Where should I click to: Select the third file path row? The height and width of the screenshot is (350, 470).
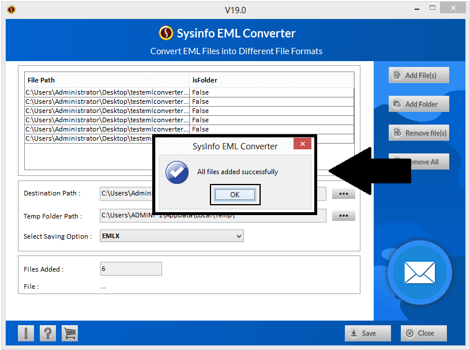coord(189,111)
